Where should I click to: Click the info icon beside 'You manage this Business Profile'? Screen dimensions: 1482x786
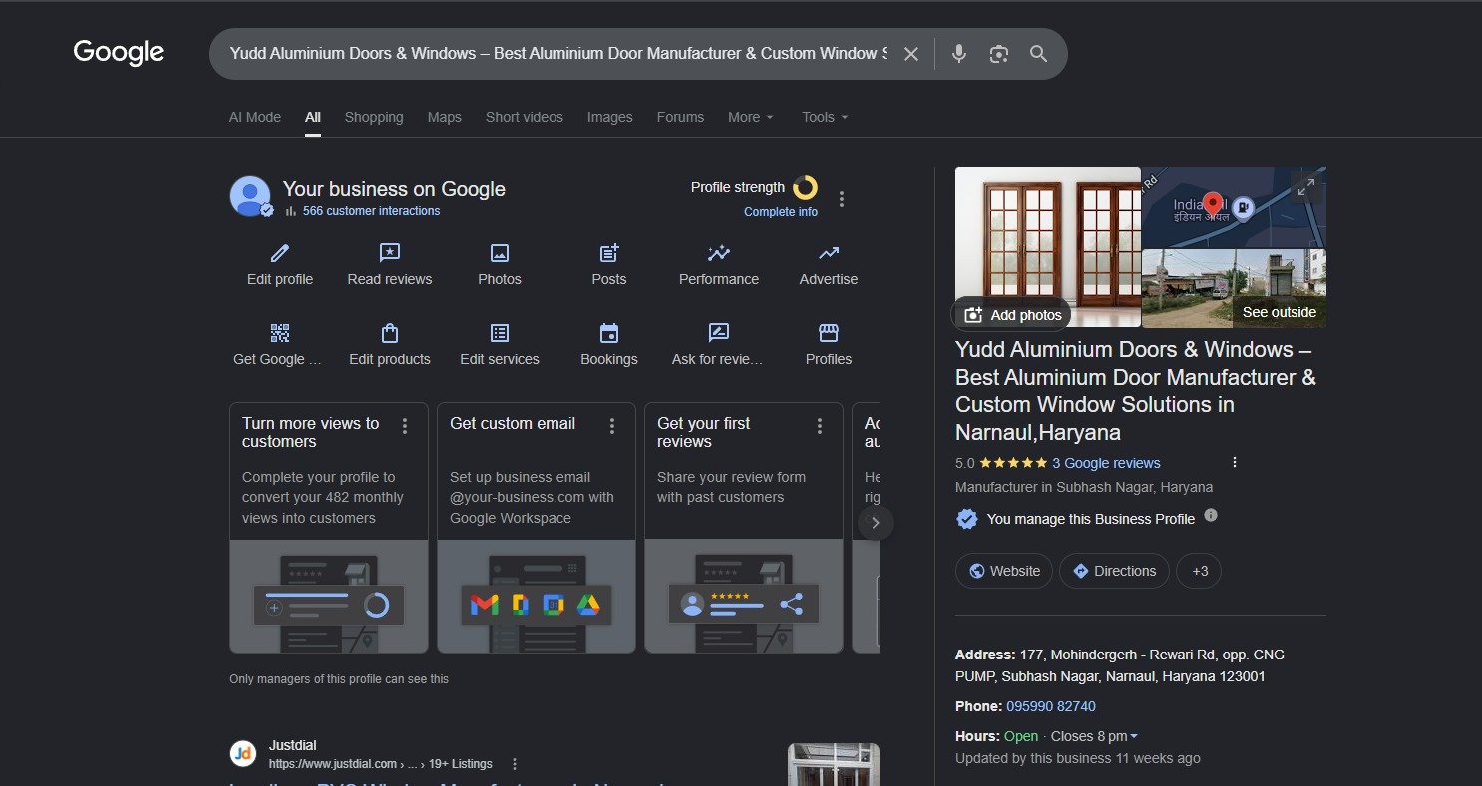pyautogui.click(x=1211, y=515)
